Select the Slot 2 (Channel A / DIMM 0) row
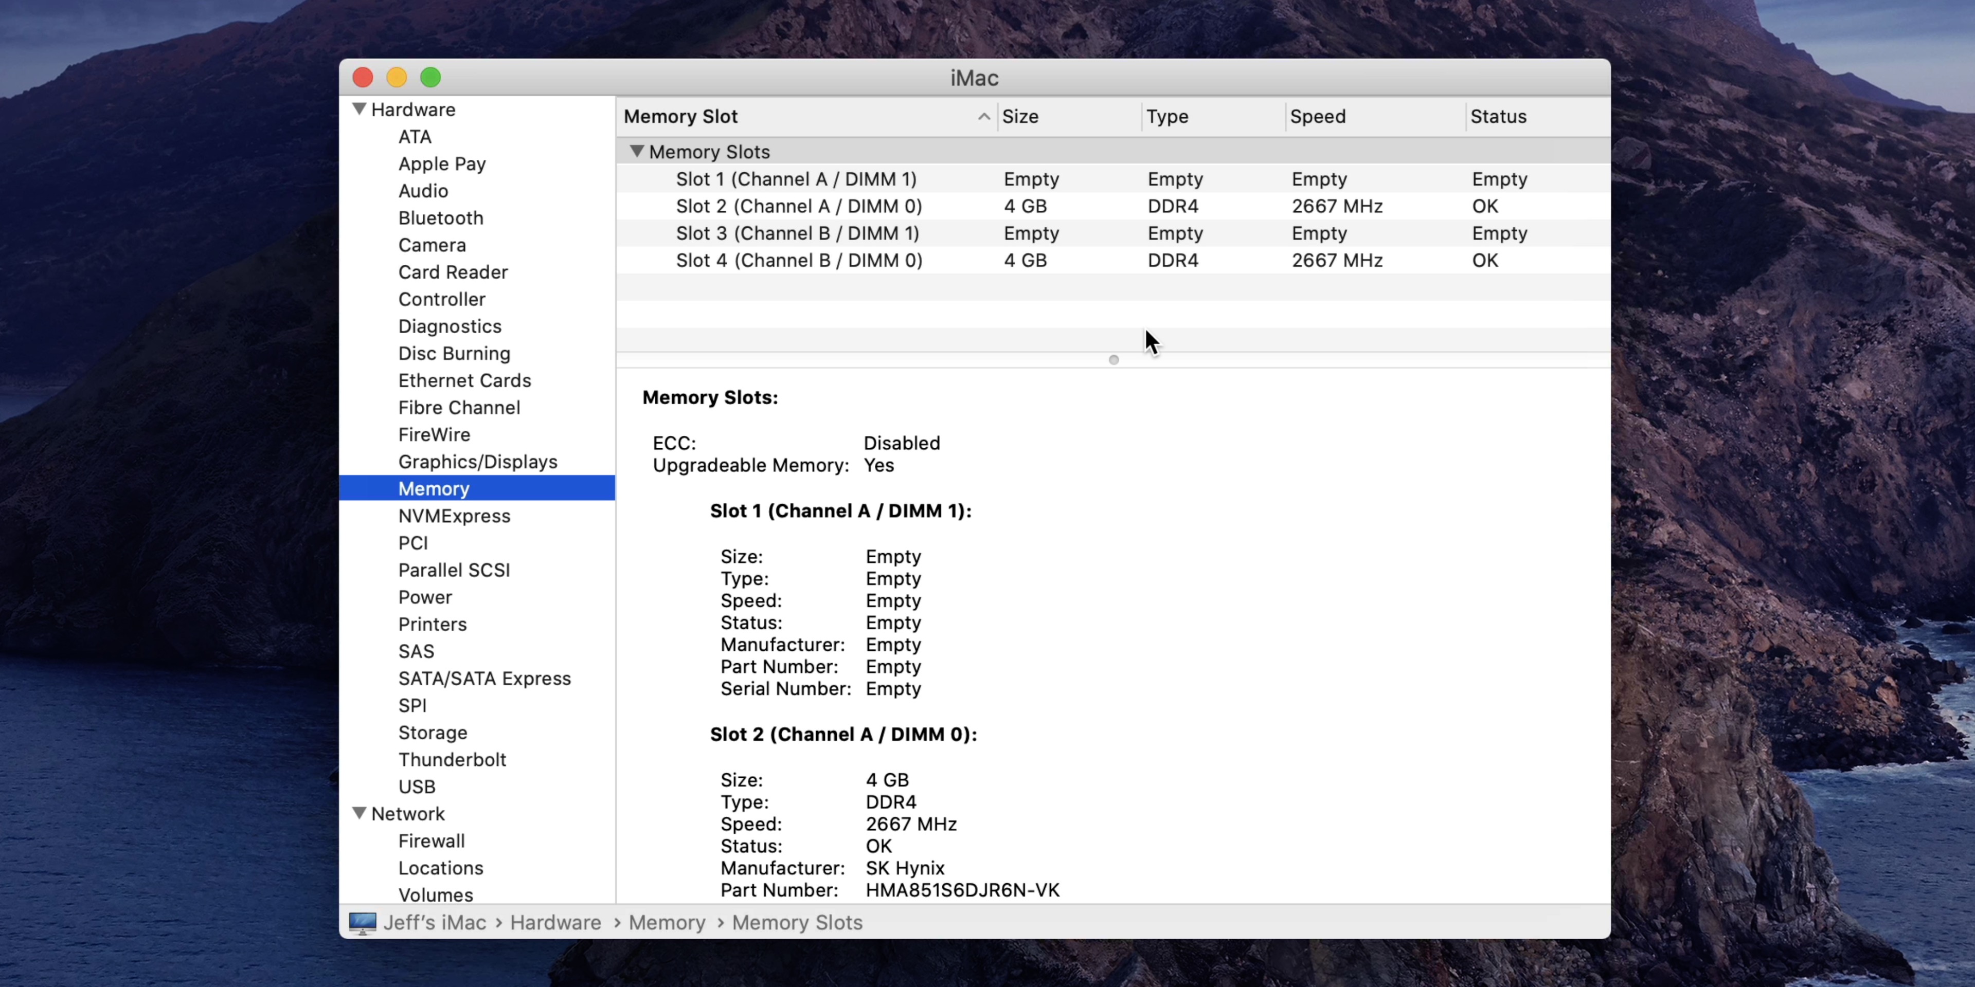The height and width of the screenshot is (987, 1975). [x=798, y=206]
